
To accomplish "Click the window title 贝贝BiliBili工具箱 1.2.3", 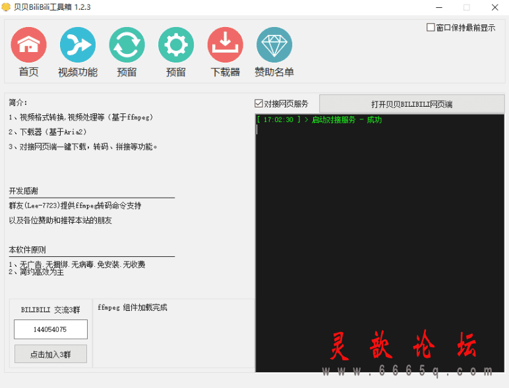I will (x=52, y=7).
